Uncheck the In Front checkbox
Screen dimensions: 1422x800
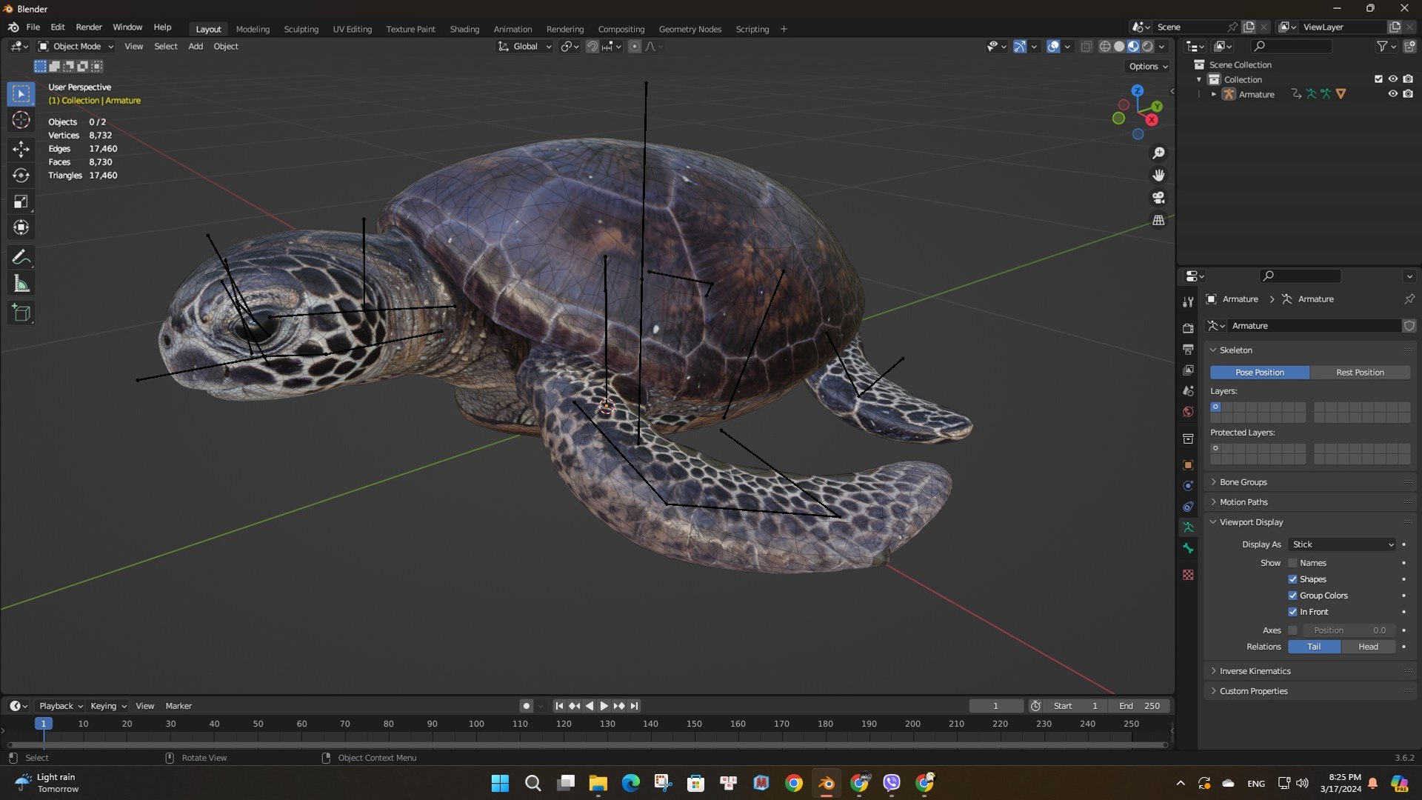click(1292, 612)
